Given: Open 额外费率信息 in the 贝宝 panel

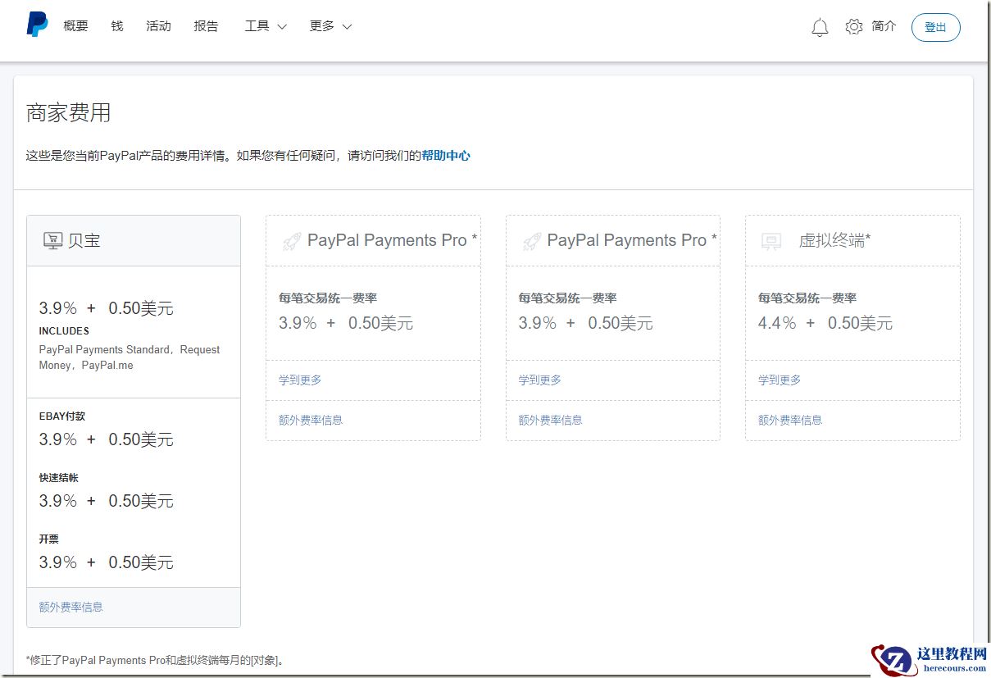Looking at the screenshot, I should [71, 607].
